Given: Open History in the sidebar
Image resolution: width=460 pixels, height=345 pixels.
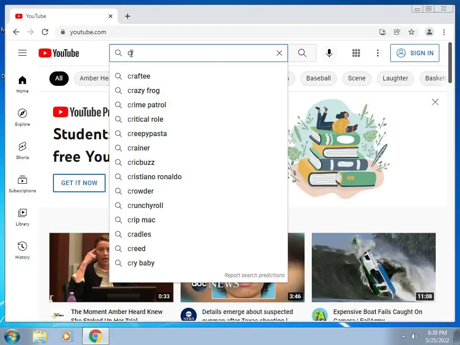Looking at the screenshot, I should [x=22, y=250].
